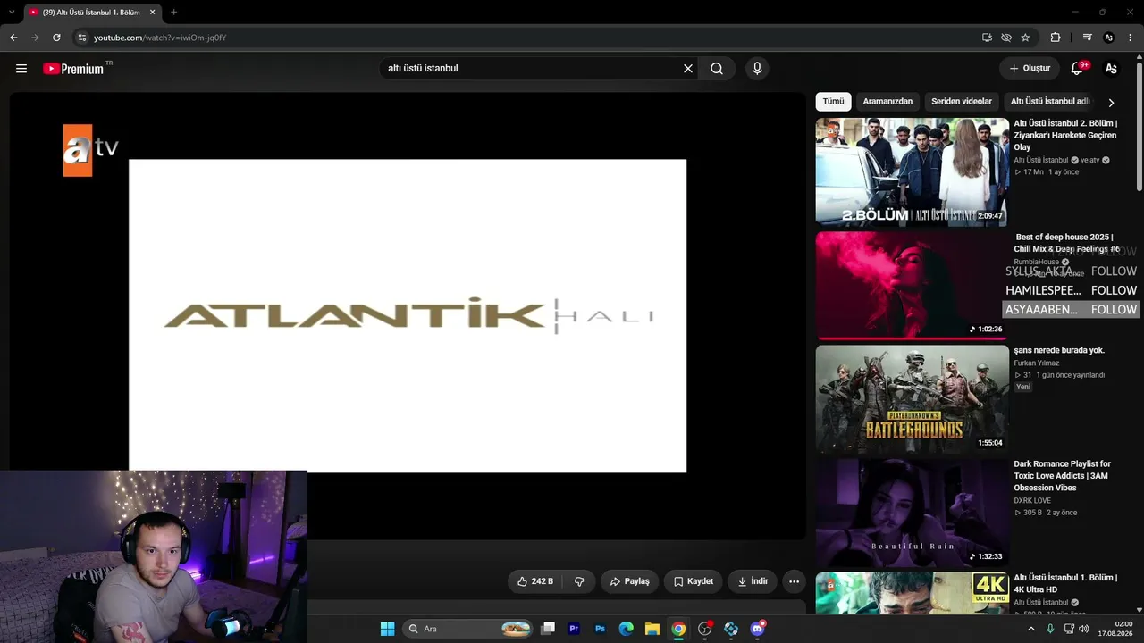Viewport: 1144px width, 643px height.
Task: Open the Beautiful Ruin playlist thumbnail
Action: click(x=912, y=513)
